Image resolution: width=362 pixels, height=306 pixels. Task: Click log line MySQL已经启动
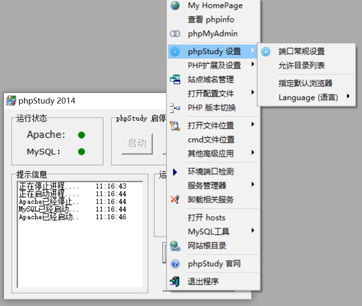click(72, 209)
